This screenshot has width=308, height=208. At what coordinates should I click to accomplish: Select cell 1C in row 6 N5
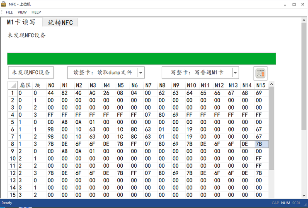pyautogui.click(x=123, y=129)
